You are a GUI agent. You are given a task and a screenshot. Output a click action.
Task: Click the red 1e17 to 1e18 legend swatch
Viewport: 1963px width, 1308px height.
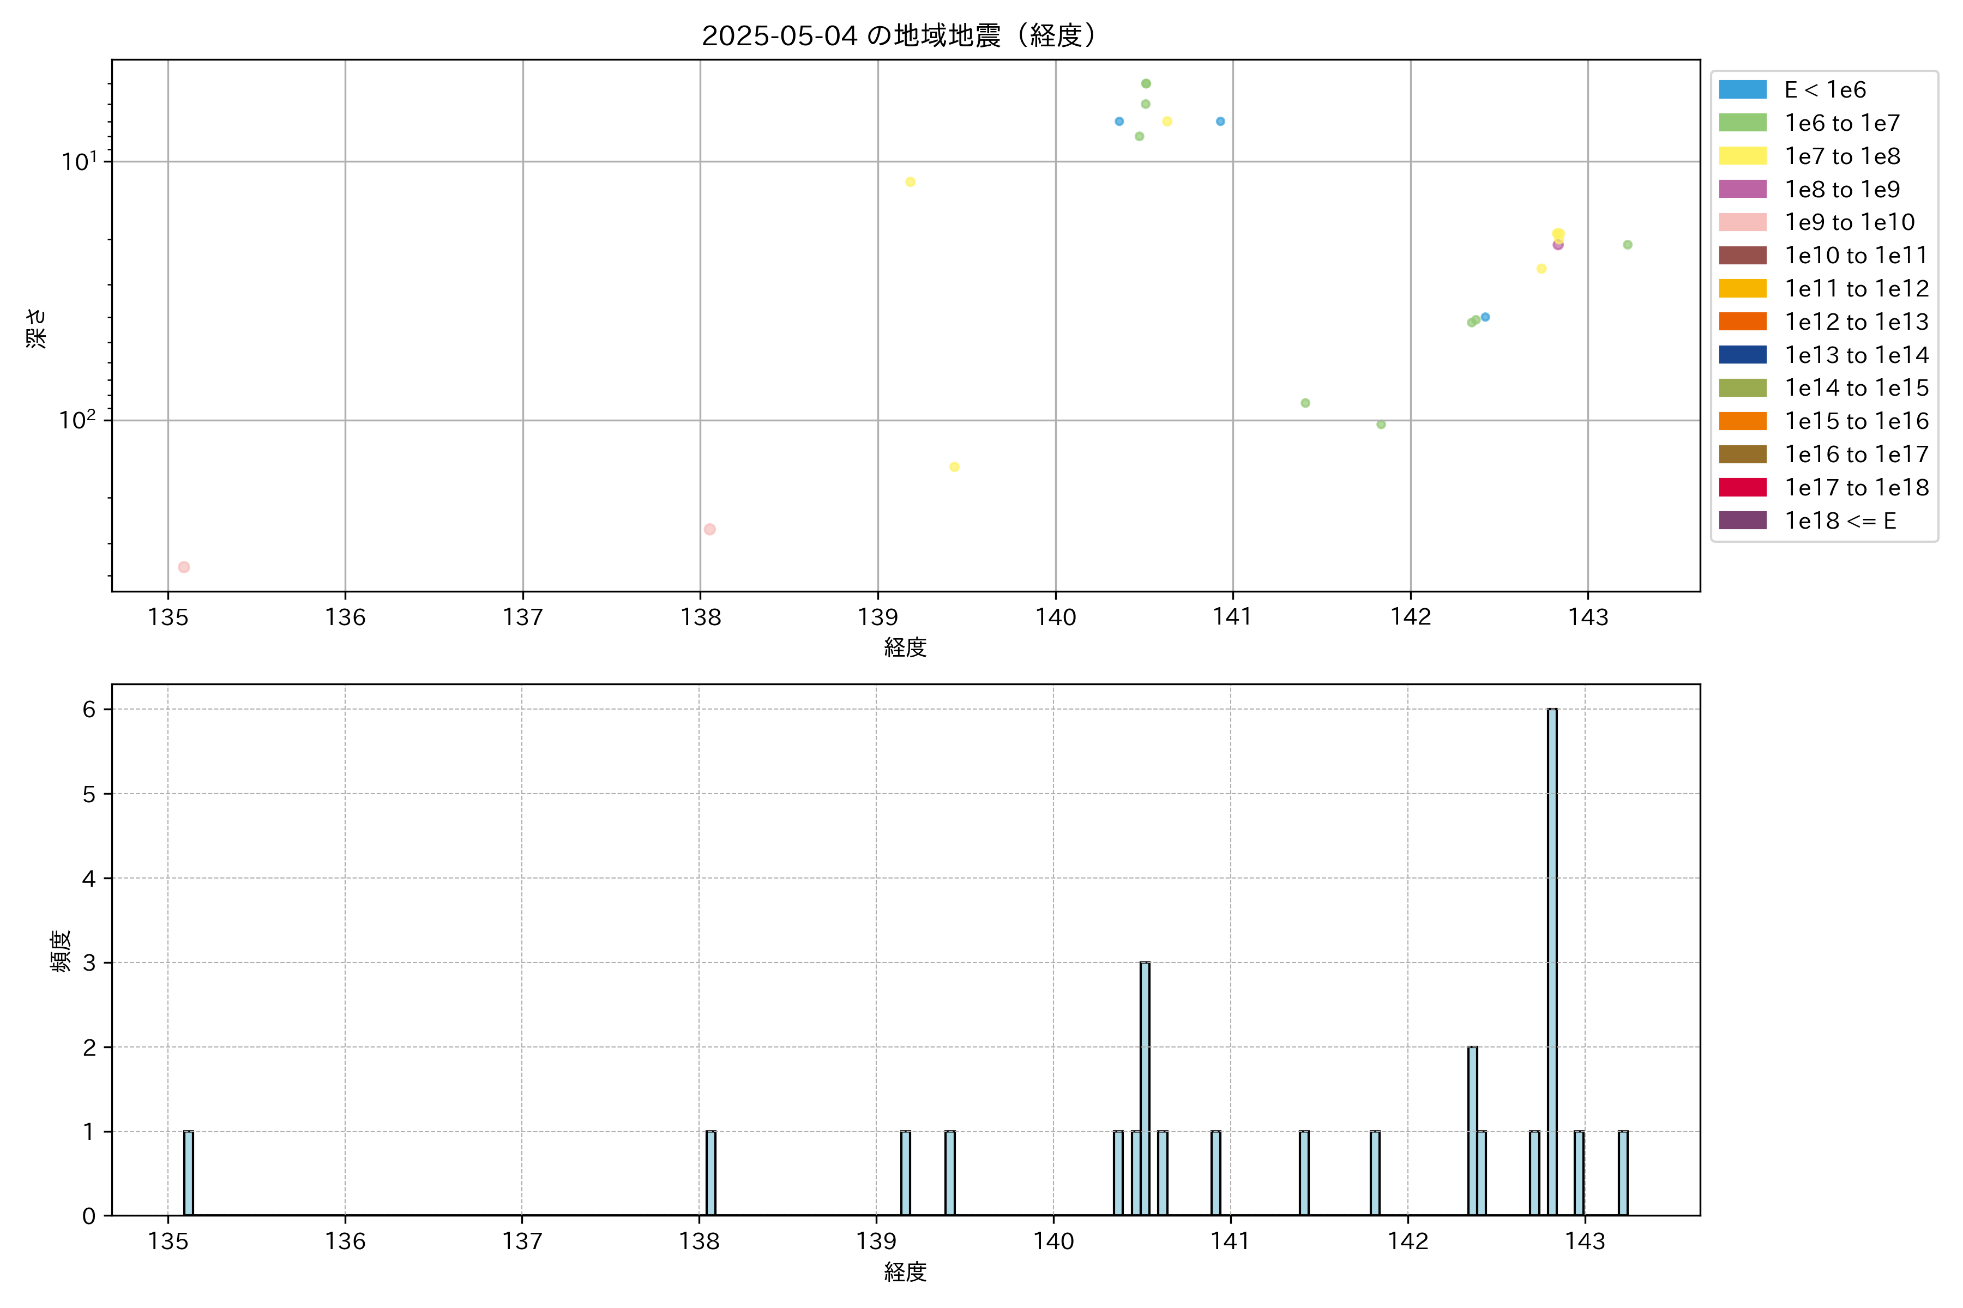click(x=1742, y=487)
